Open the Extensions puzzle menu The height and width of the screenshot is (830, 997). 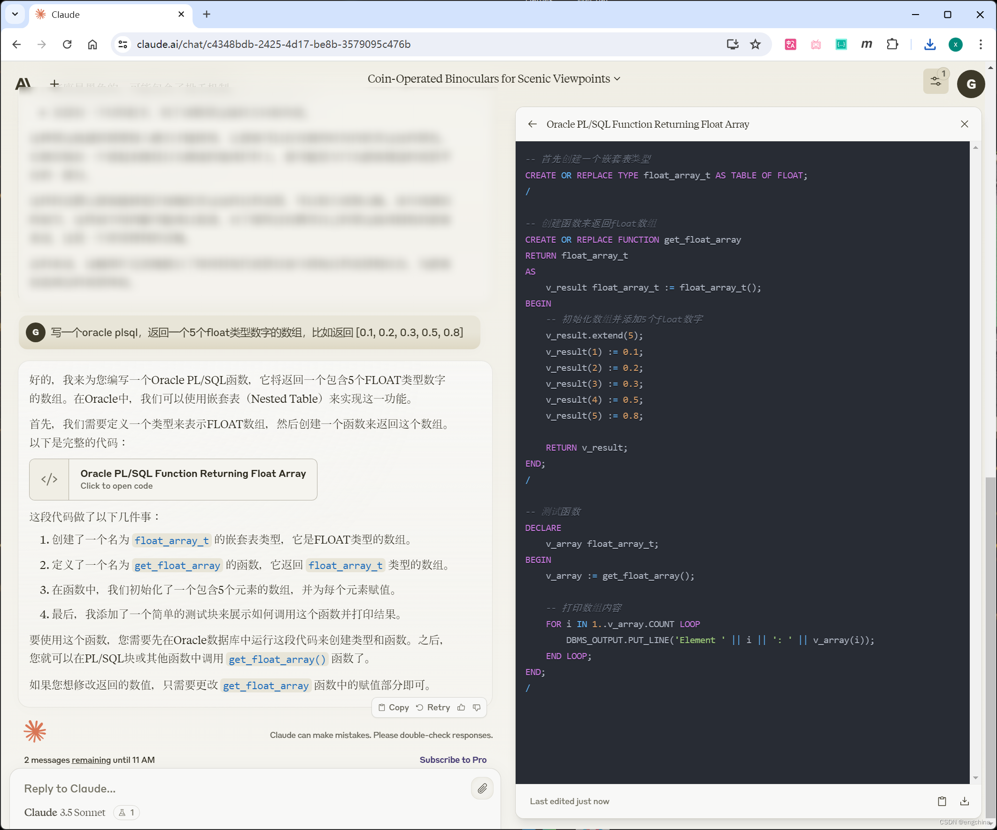(892, 44)
